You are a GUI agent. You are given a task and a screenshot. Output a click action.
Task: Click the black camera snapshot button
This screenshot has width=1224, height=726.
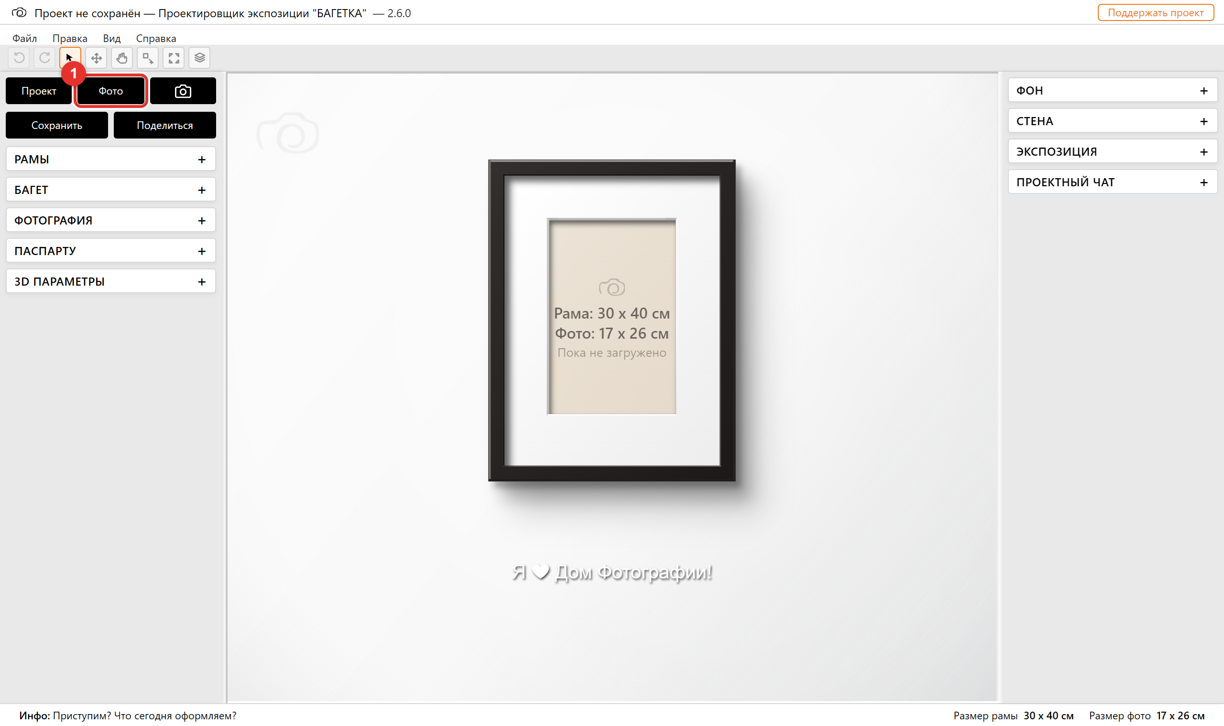[x=183, y=91]
